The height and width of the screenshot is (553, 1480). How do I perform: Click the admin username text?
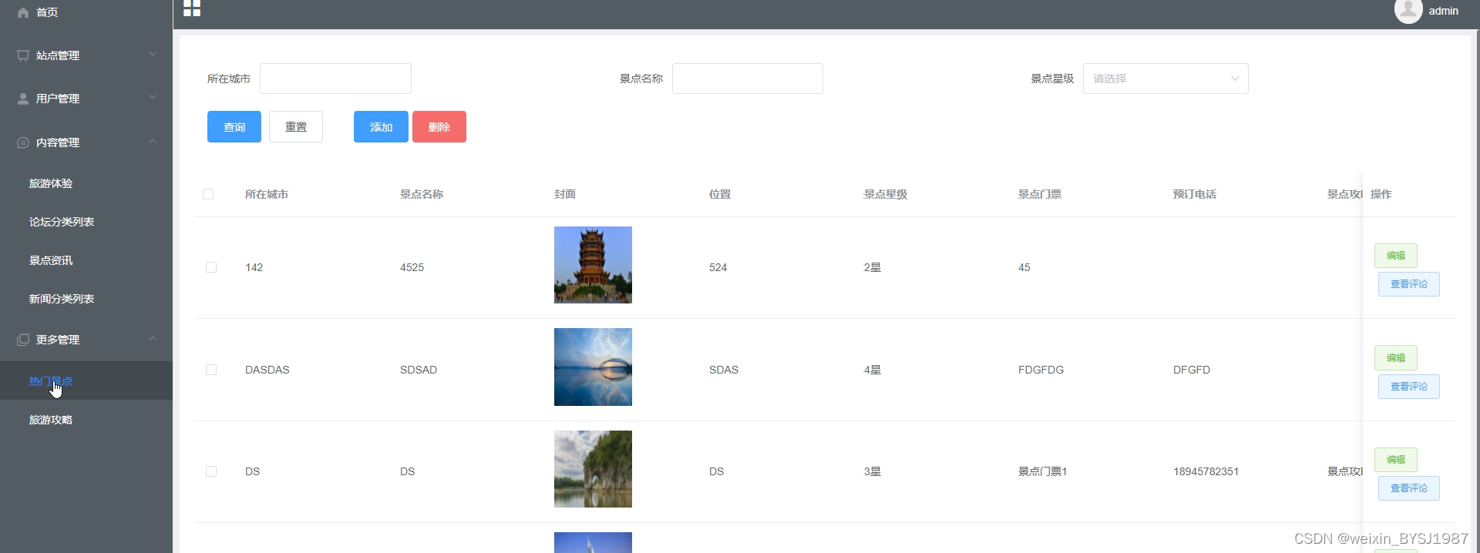[1443, 11]
